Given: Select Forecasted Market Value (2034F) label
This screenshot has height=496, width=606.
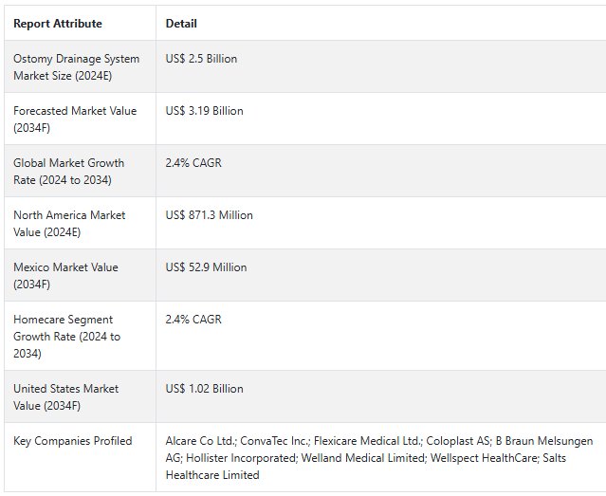Looking at the screenshot, I should (x=75, y=119).
